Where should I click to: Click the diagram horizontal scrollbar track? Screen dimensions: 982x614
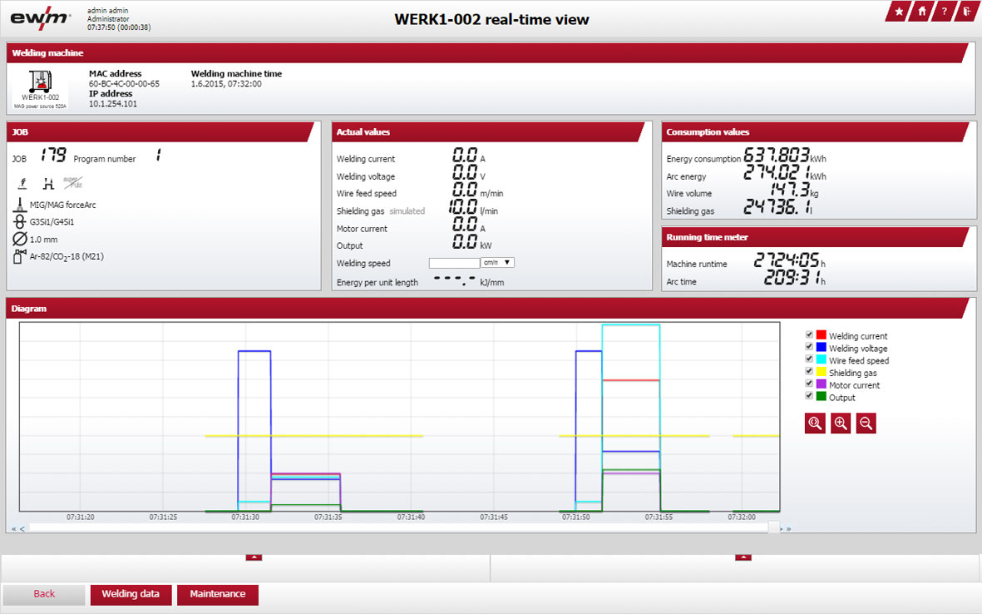401,528
